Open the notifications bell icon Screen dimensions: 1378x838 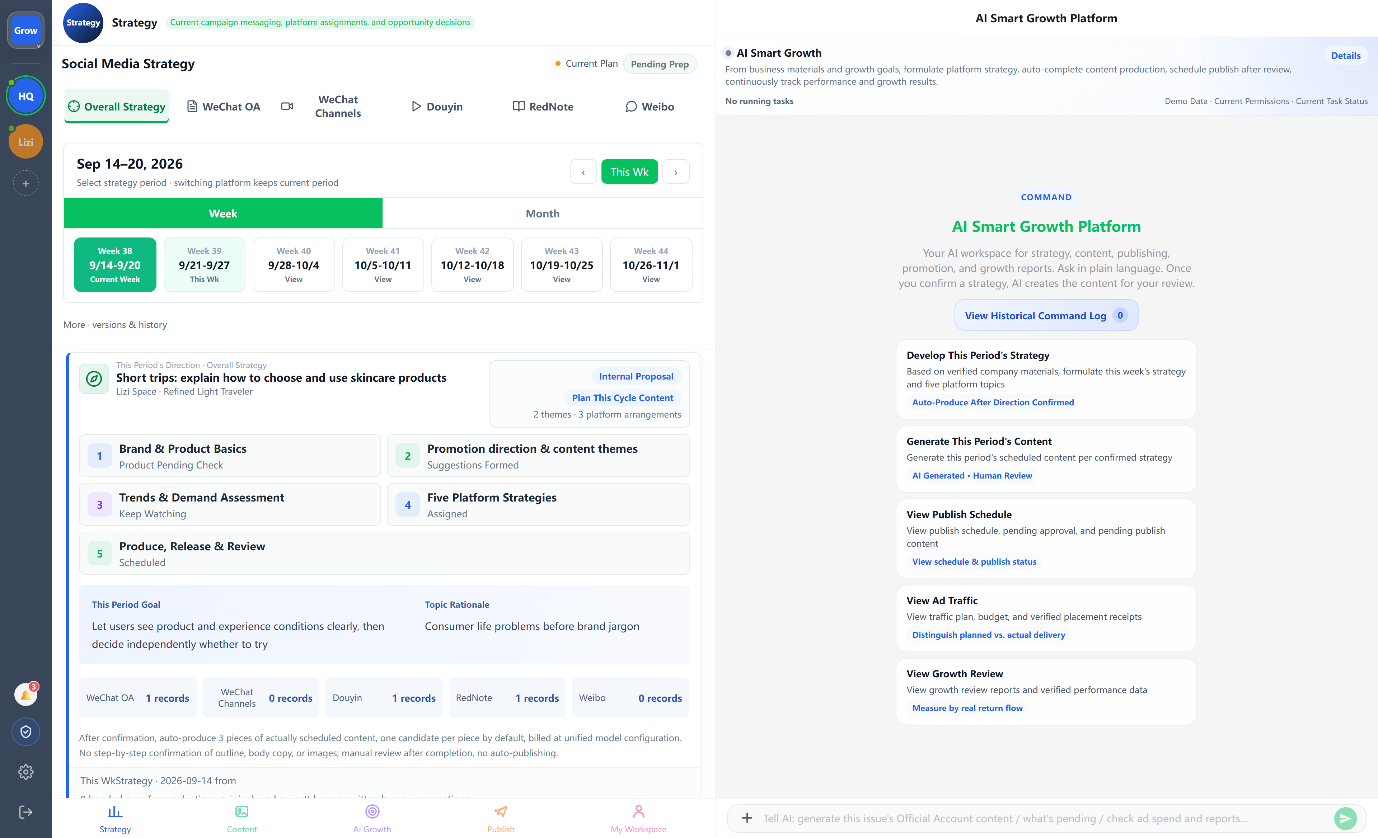coord(26,694)
